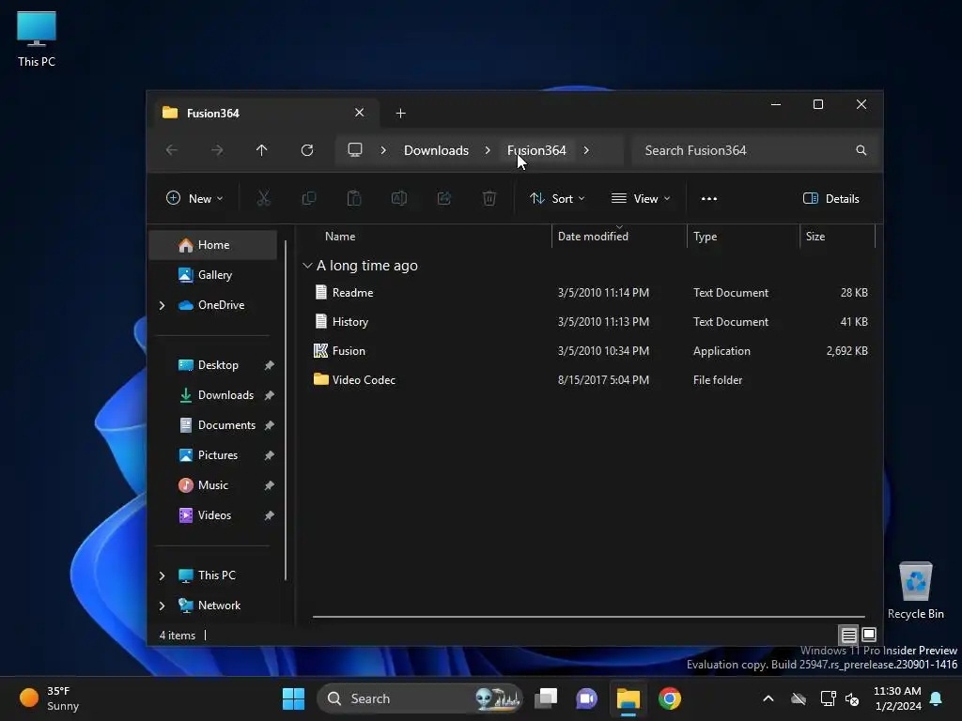Image resolution: width=962 pixels, height=721 pixels.
Task: Open the Windows Start menu
Action: tap(293, 698)
